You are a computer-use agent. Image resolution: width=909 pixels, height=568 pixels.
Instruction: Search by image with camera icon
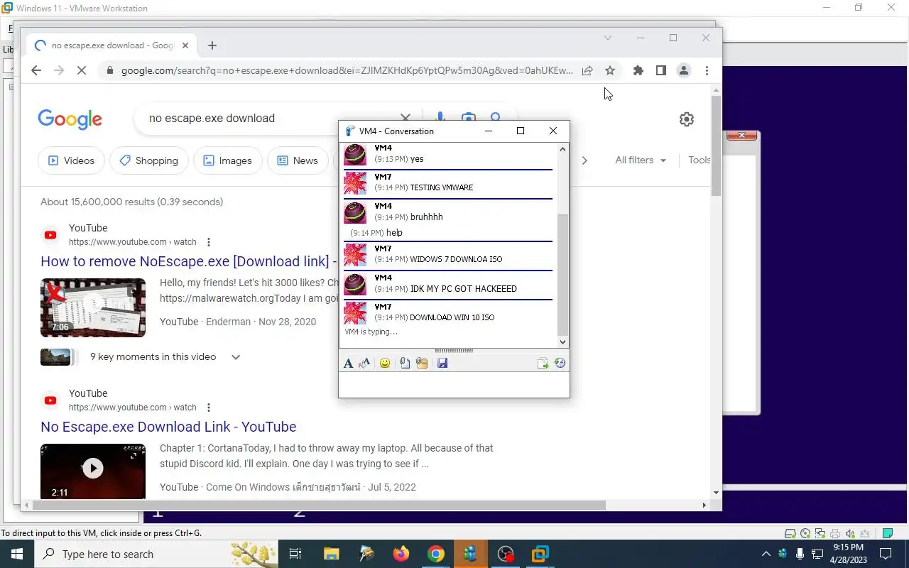[x=469, y=118]
